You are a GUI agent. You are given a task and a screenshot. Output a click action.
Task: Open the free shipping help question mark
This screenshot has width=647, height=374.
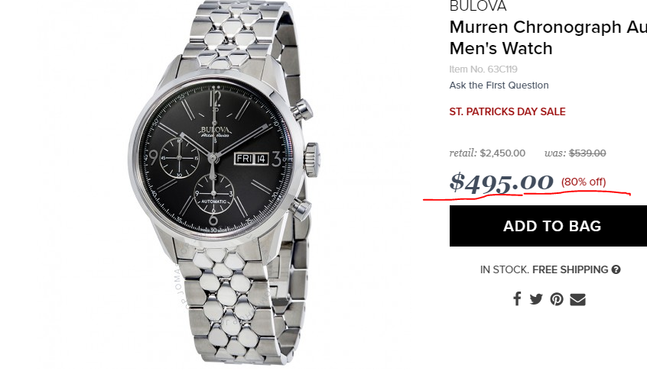tap(616, 269)
